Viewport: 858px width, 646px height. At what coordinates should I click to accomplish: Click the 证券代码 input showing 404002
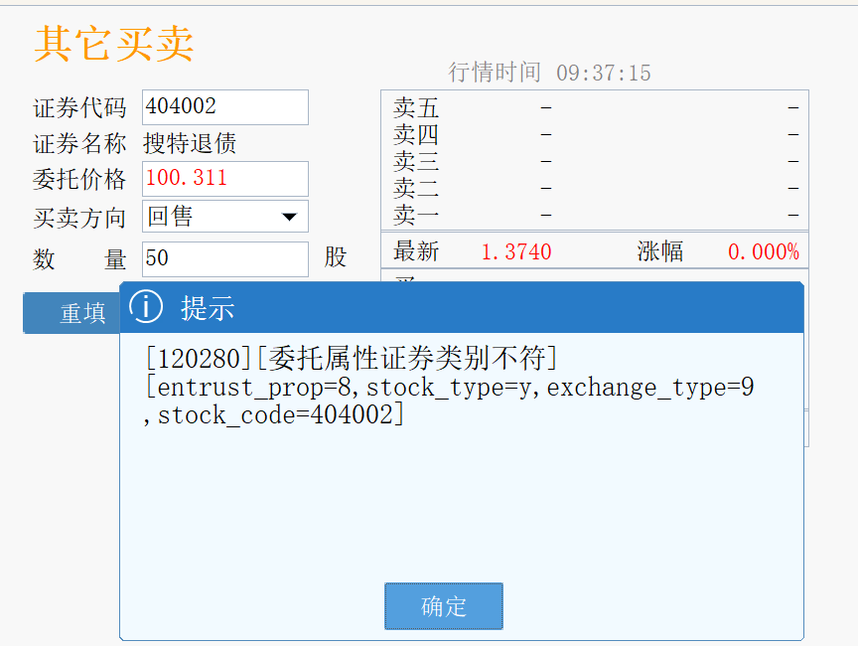point(224,107)
